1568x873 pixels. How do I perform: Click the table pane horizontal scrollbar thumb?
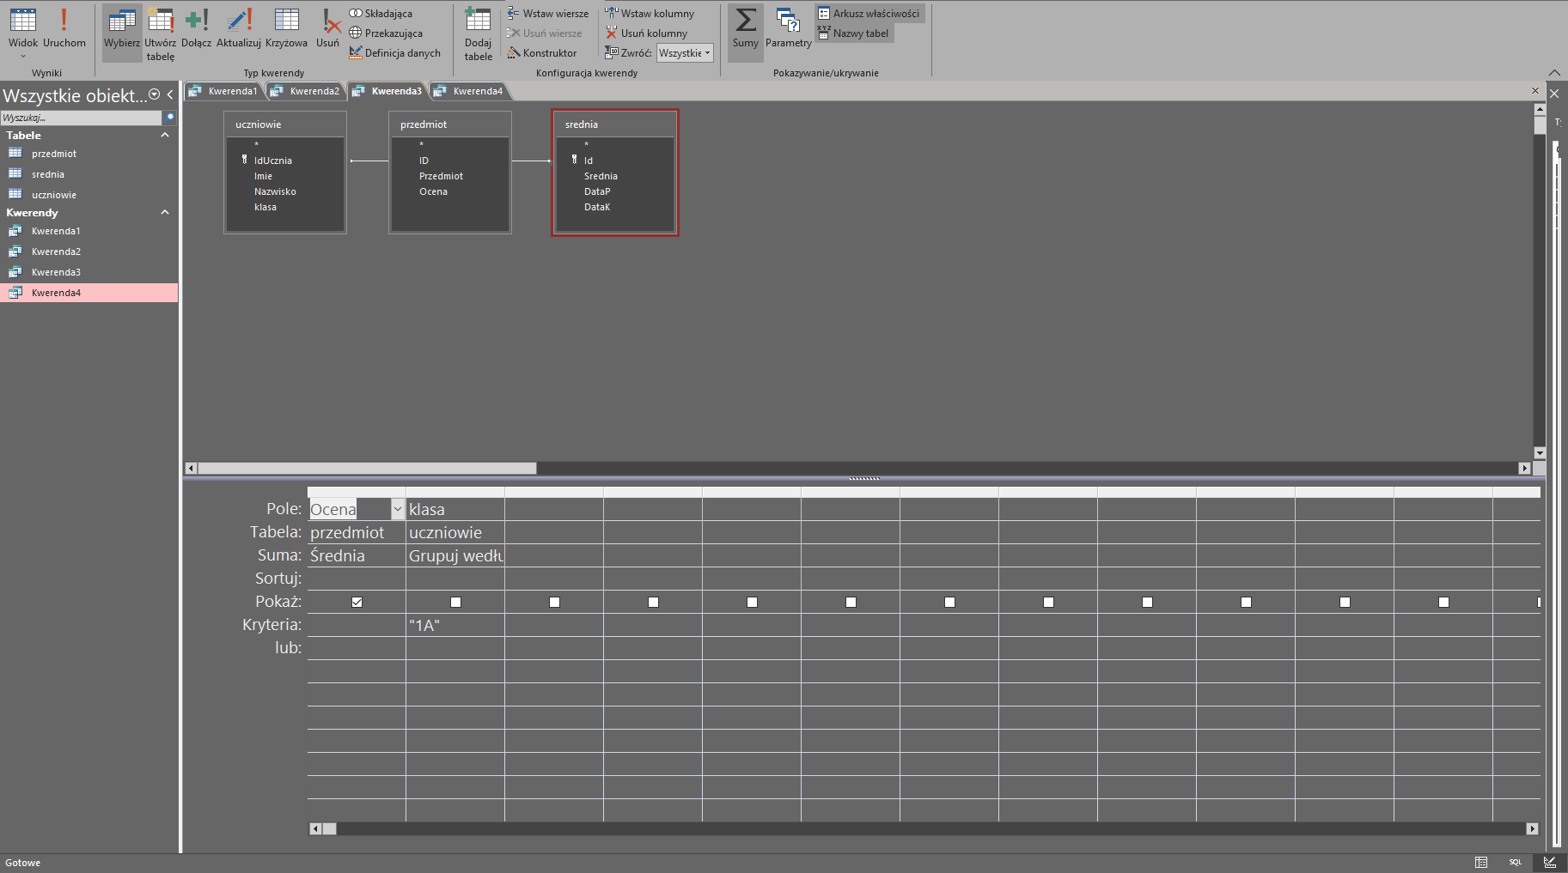coord(367,468)
